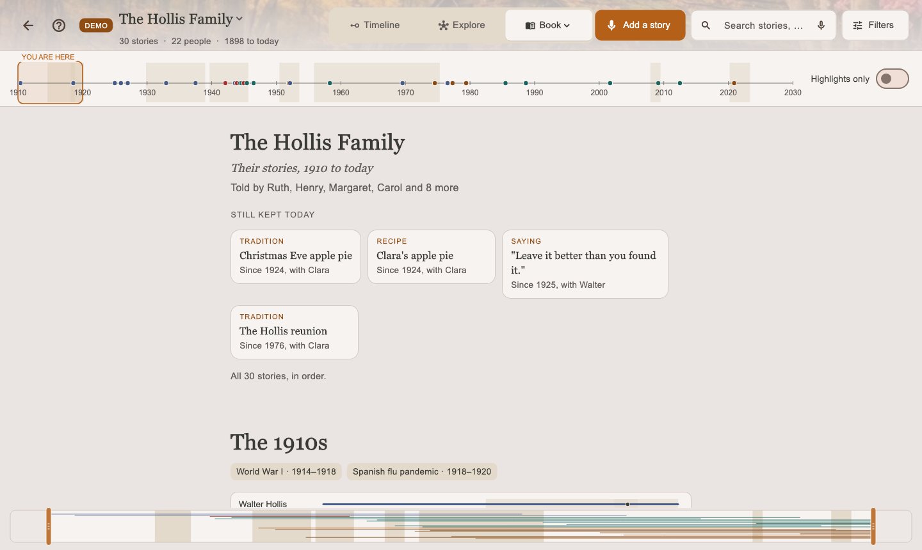Click the DEMO badge

96,26
